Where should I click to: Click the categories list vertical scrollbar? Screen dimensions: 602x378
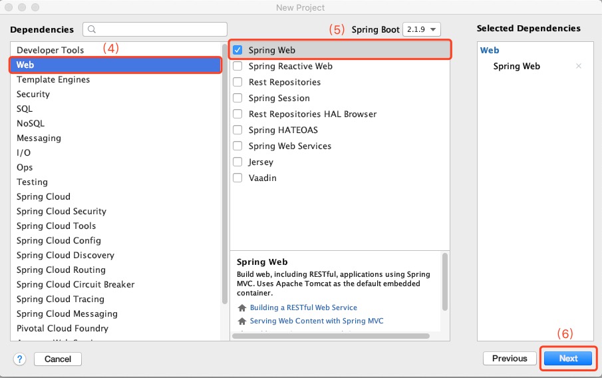pos(225,174)
